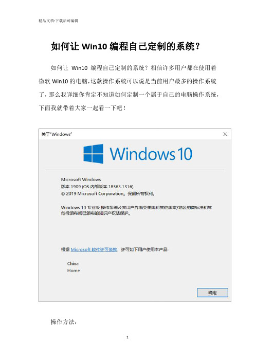Click the paragraph line starting 微软 Win10 的电脑
The height and width of the screenshot is (361, 255).
point(128,81)
